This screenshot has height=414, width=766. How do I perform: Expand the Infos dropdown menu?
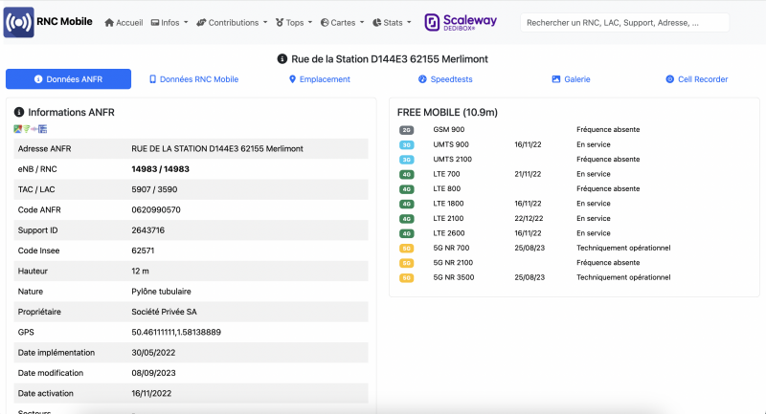tap(169, 22)
